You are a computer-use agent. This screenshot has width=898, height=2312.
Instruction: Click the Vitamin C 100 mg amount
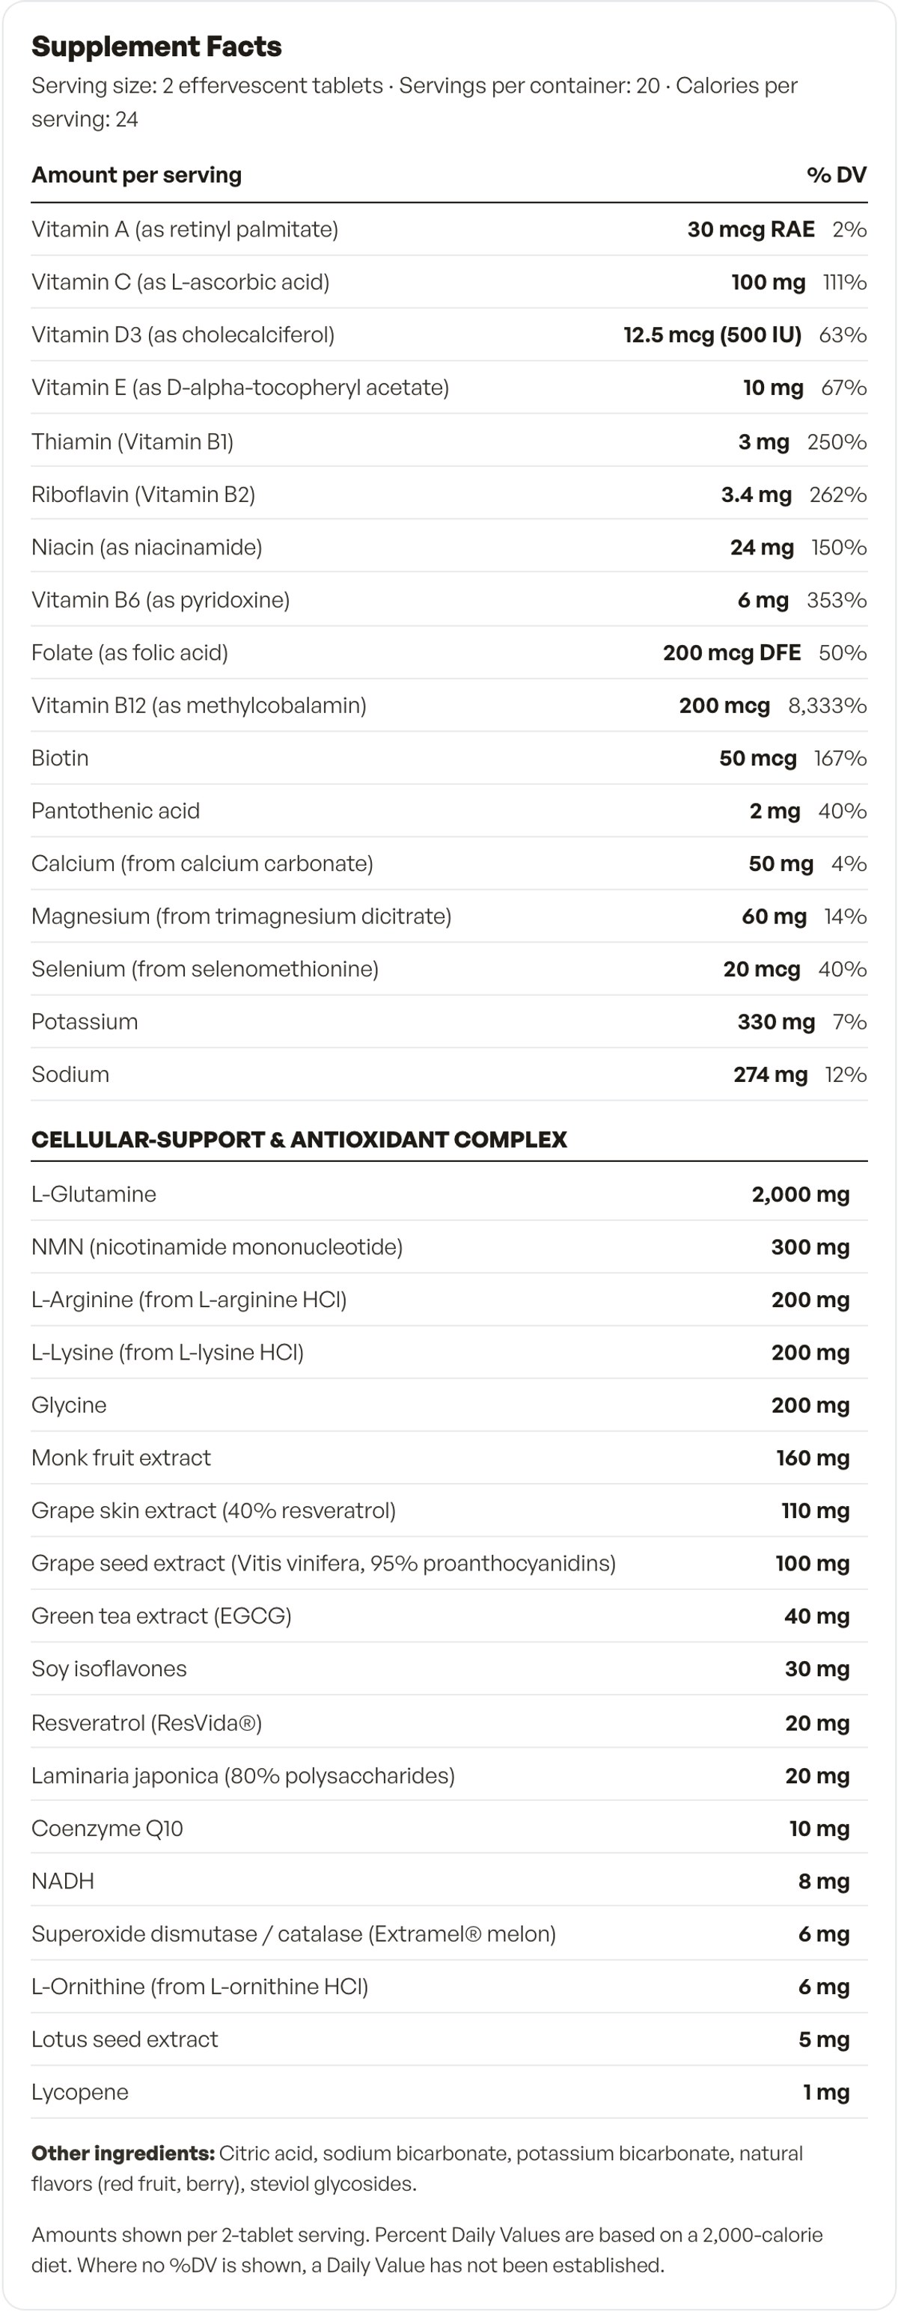(x=768, y=283)
